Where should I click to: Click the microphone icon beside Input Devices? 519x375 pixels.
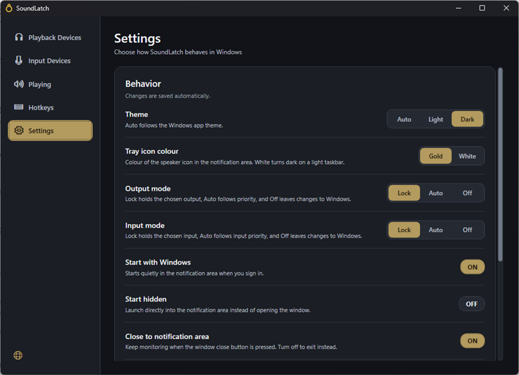pos(19,60)
